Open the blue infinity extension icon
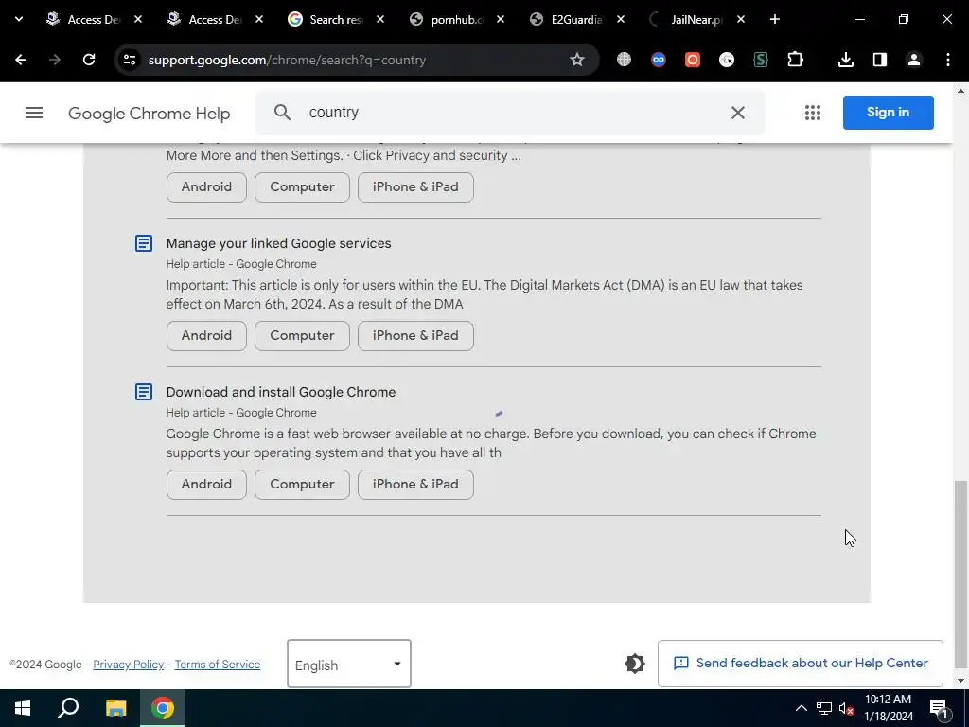This screenshot has width=969, height=727. pyautogui.click(x=659, y=60)
